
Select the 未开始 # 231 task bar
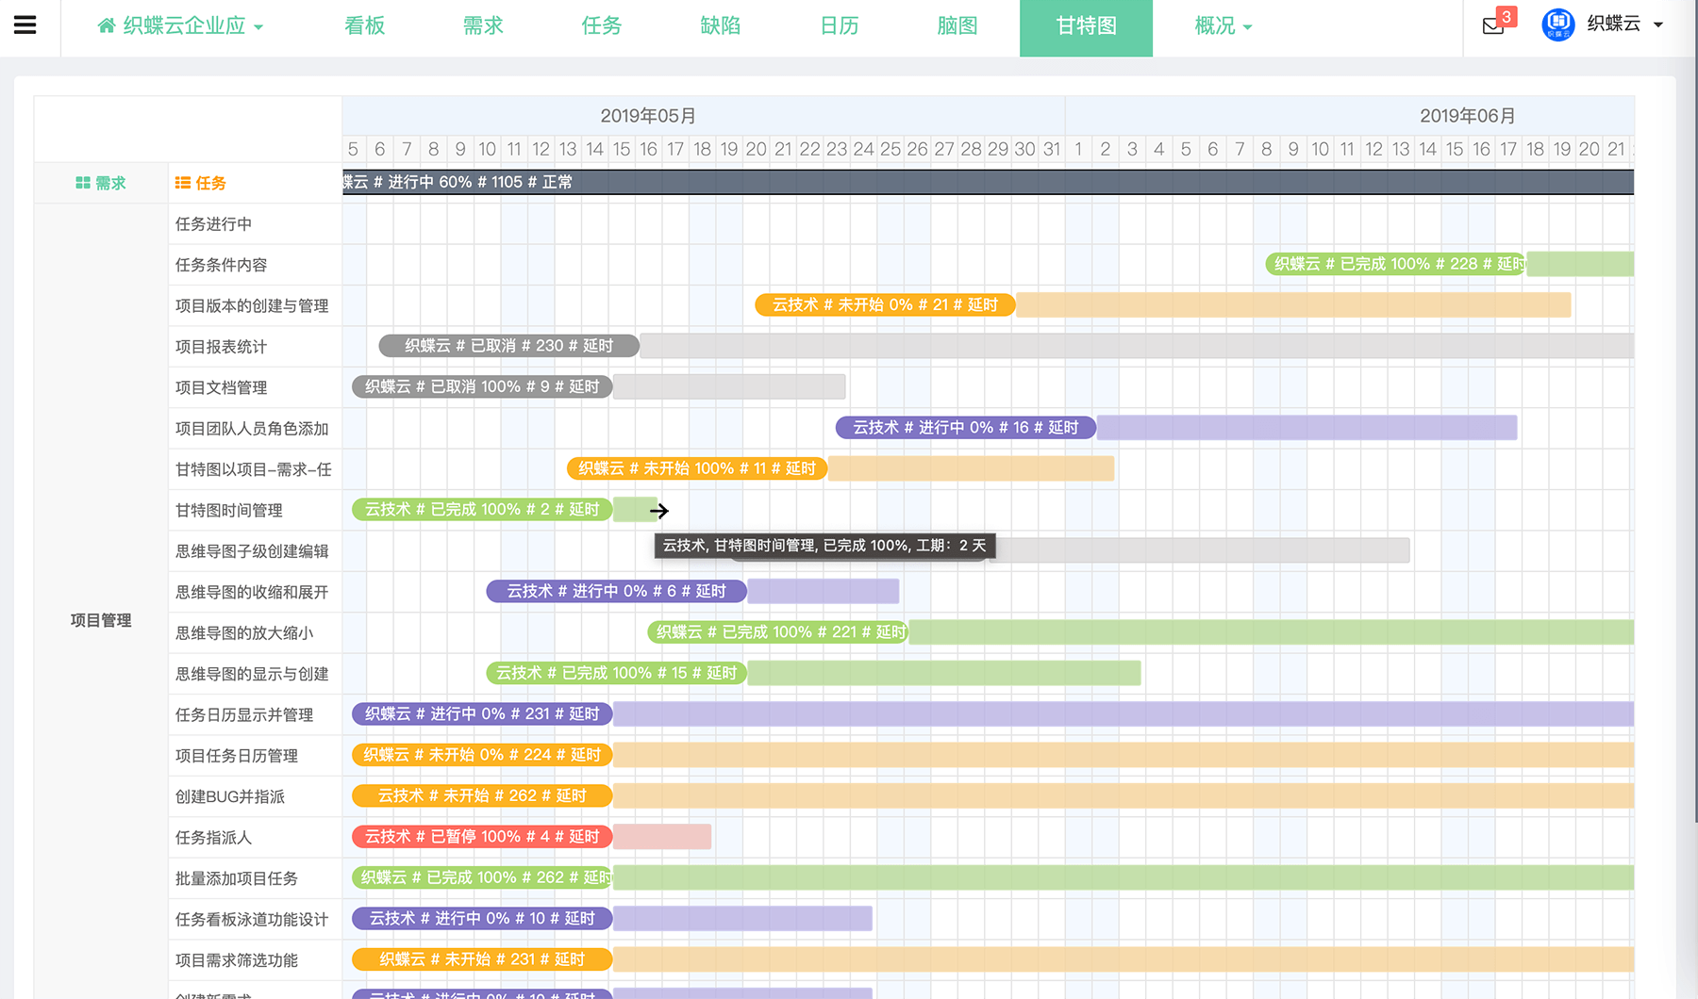point(482,959)
